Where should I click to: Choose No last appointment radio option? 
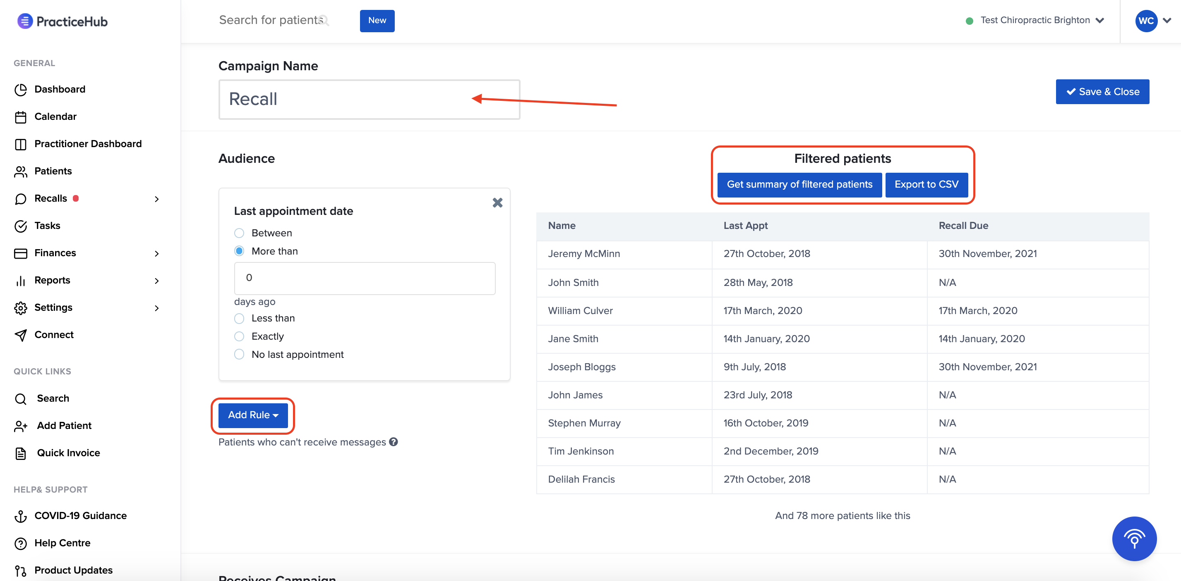239,355
